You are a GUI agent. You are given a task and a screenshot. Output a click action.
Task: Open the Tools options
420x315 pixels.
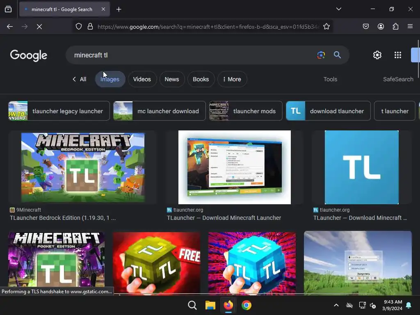point(330,79)
